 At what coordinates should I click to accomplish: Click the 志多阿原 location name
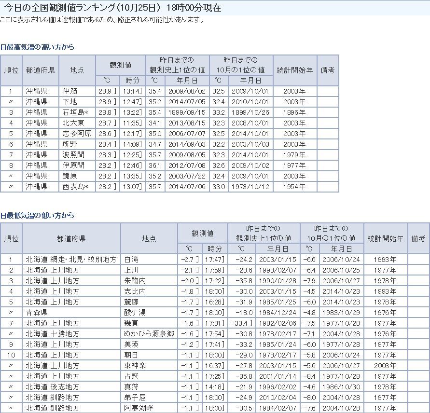(x=76, y=134)
